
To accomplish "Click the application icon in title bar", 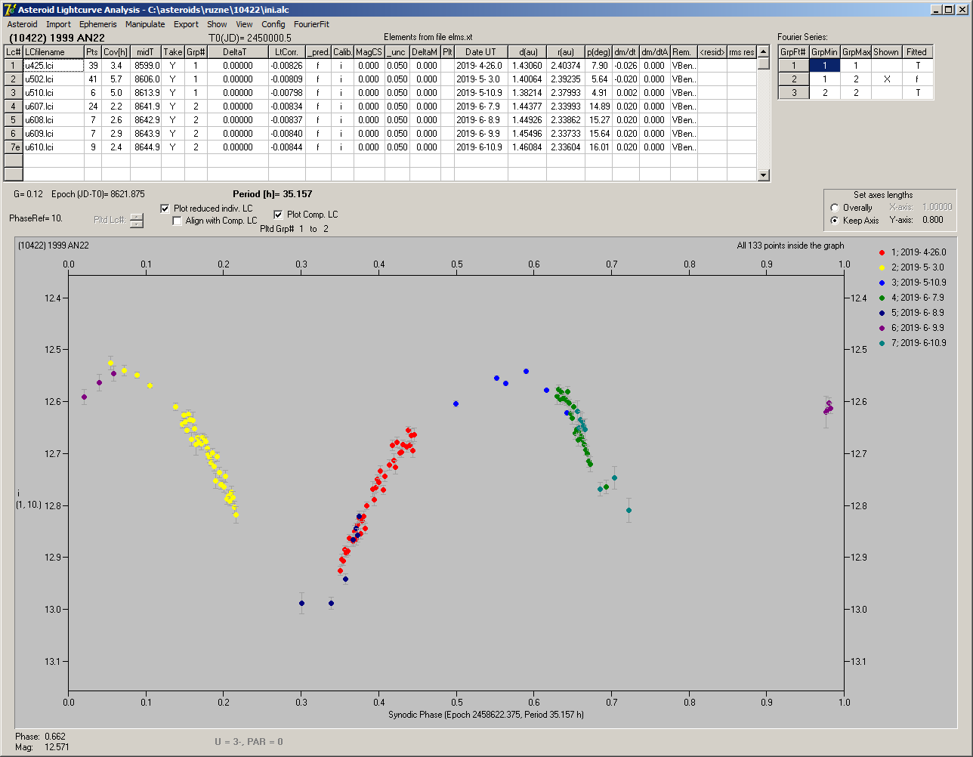I will 10,9.
